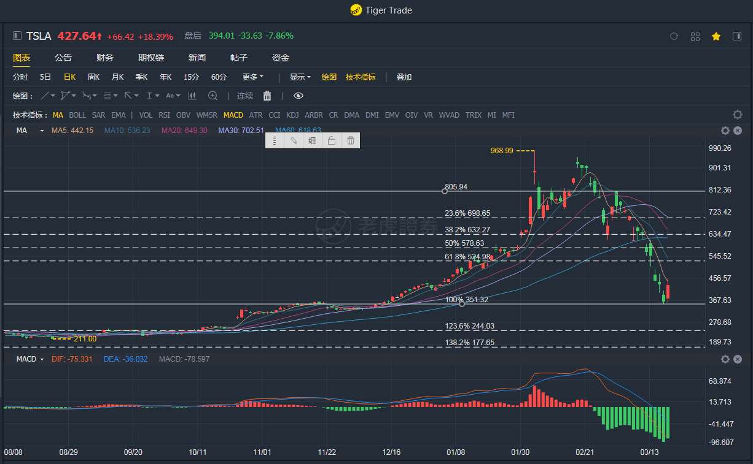753x464 pixels.
Task: Click the zoom-in magnifier icon
Action: (x=213, y=96)
